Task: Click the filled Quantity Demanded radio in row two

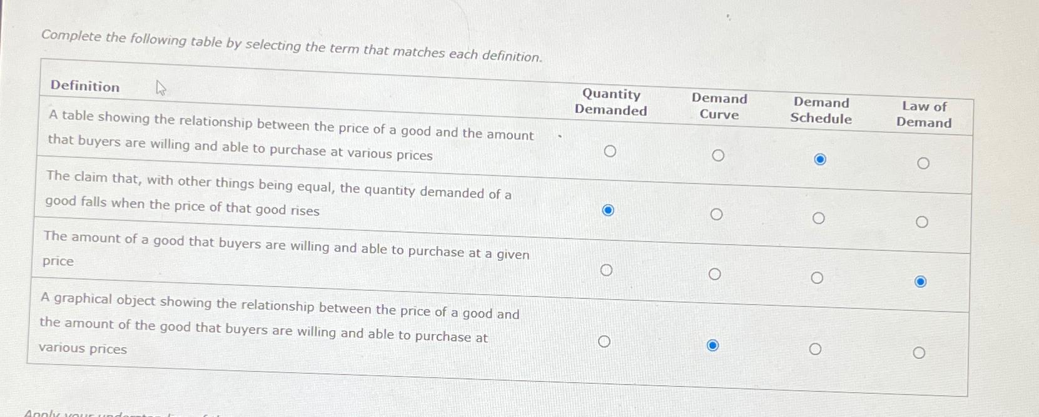Action: (607, 210)
